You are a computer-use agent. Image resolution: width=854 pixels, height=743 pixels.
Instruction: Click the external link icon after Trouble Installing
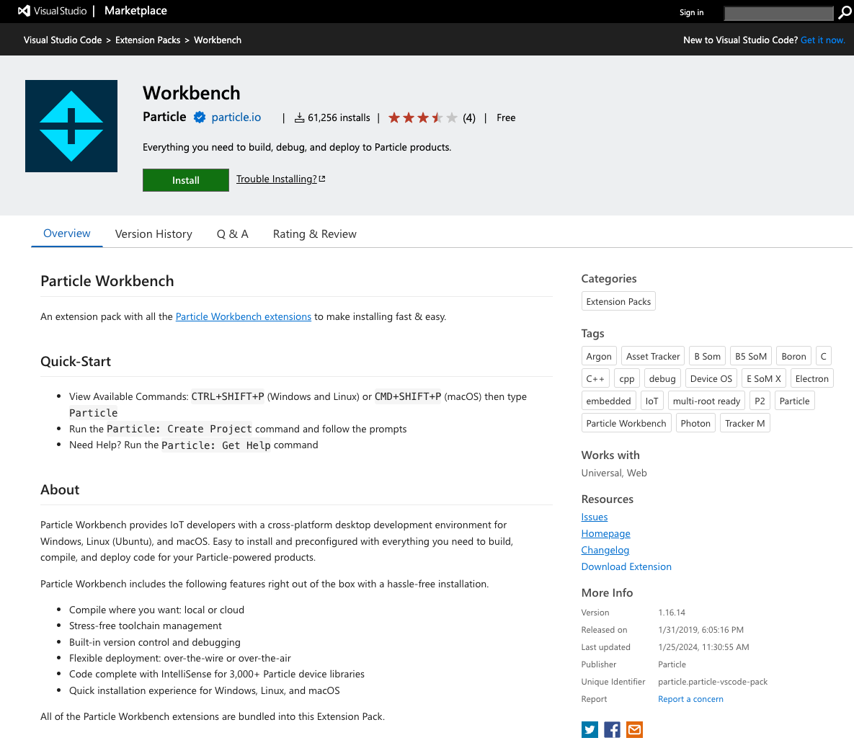(322, 179)
